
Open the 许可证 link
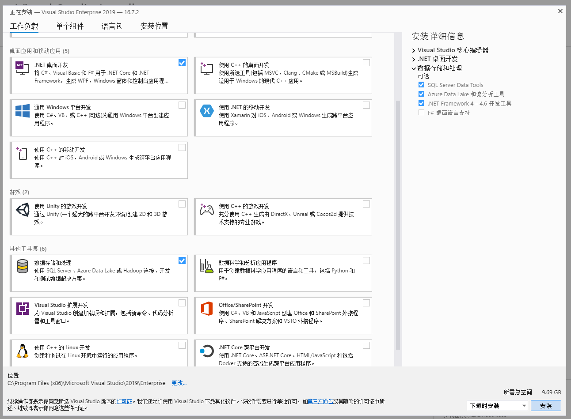124,401
